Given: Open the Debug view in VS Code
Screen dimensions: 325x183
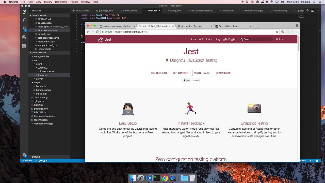Looking at the screenshot, I should [x=24, y=37].
